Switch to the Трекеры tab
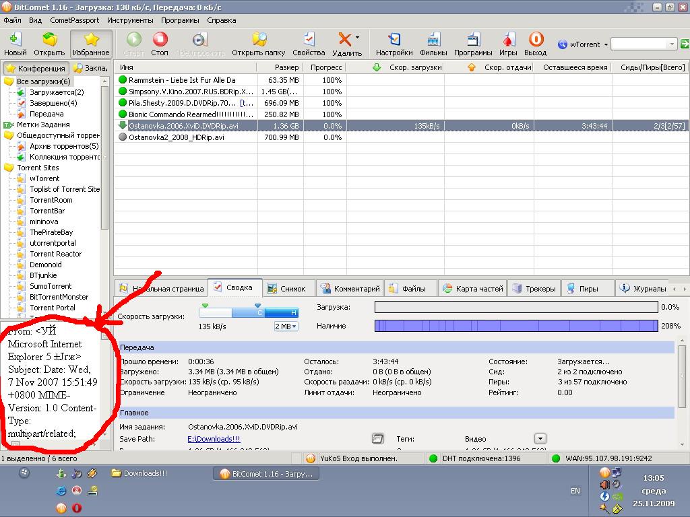Image resolution: width=690 pixels, height=517 pixels. click(534, 288)
